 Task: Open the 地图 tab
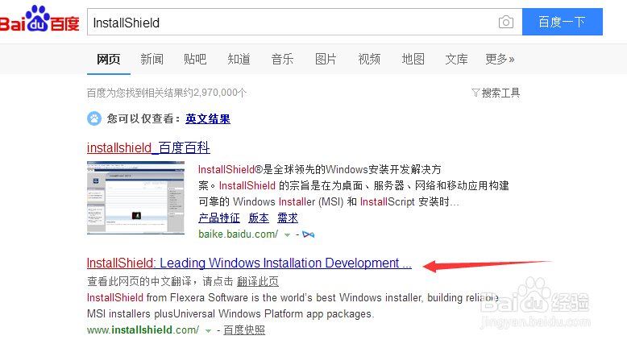click(413, 59)
